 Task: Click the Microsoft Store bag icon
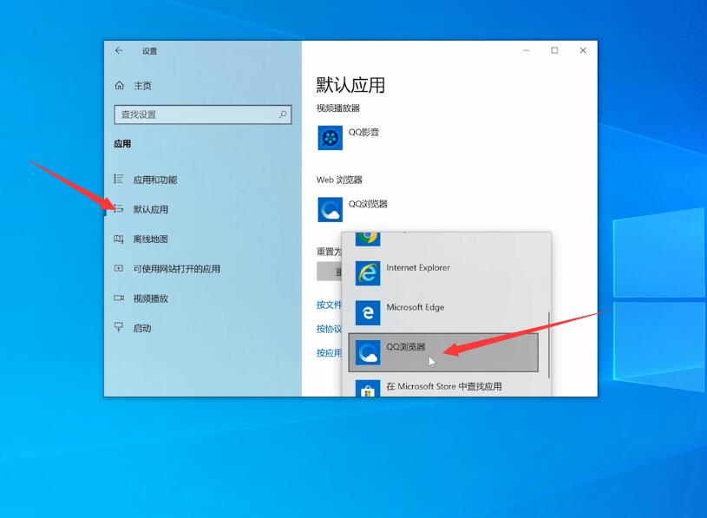(368, 389)
